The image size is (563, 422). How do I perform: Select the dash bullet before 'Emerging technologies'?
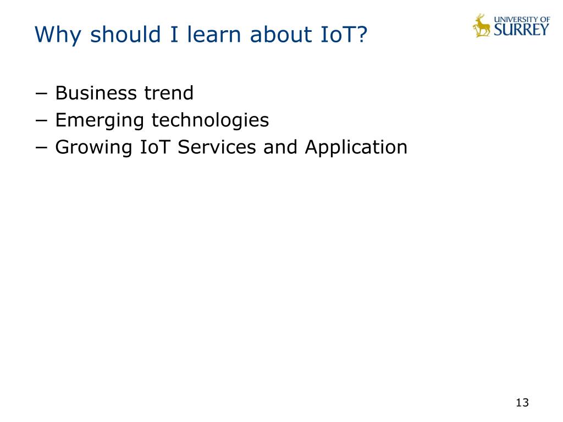click(42, 121)
